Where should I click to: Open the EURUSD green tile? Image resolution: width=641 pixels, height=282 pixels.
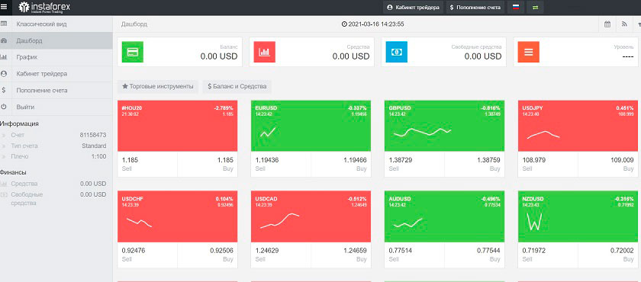tap(311, 126)
